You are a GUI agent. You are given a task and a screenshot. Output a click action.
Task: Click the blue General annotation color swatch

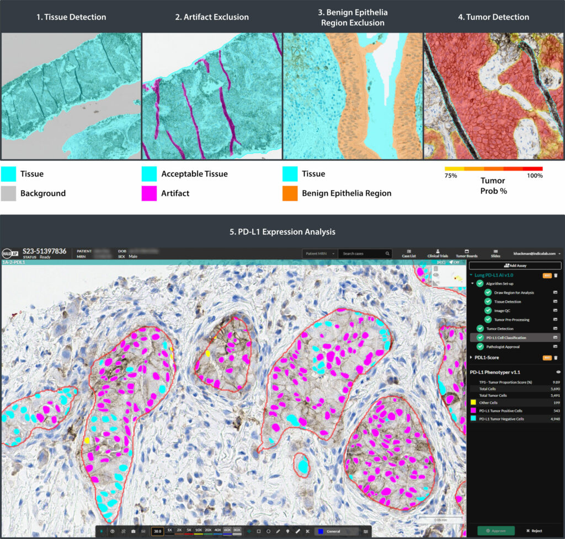pyautogui.click(x=319, y=531)
